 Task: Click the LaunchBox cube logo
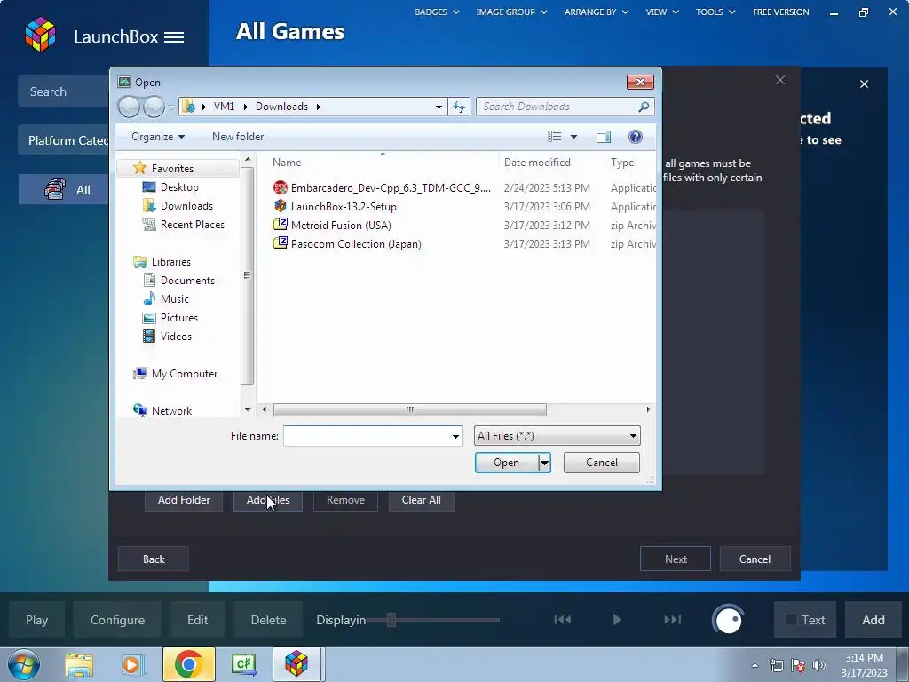pos(40,35)
